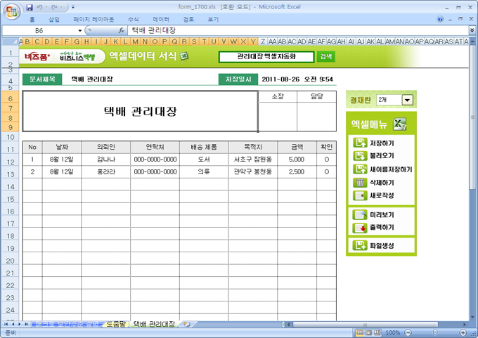Open the 결재란 2개 dropdown
This screenshot has width=478, height=338.
coord(407,100)
